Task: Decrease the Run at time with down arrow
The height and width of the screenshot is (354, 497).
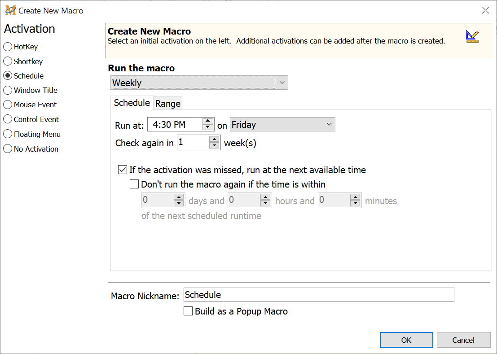Action: point(207,127)
